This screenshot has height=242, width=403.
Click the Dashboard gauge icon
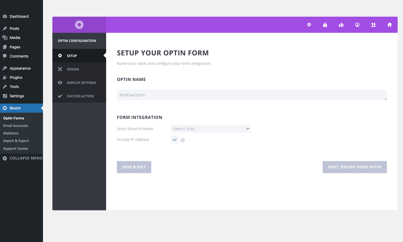point(5,16)
